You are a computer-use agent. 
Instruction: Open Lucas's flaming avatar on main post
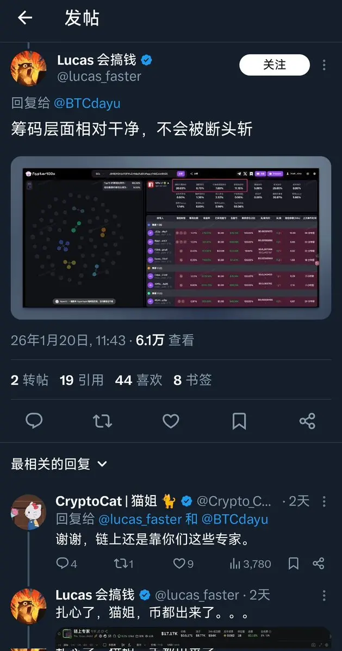(28, 68)
